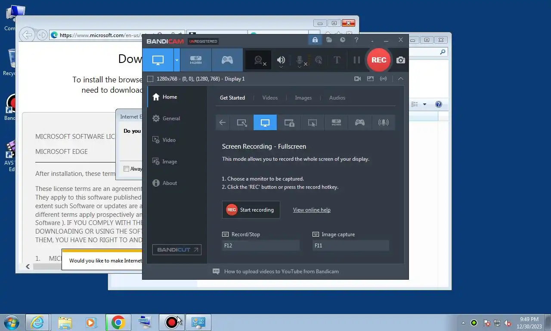The image size is (551, 331).
Task: Open the view options dropdown arrow in the background window
Action: click(x=424, y=104)
